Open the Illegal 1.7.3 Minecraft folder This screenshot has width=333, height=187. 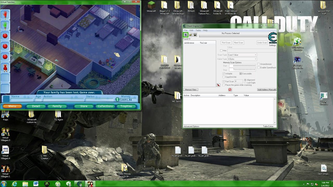coord(164,8)
